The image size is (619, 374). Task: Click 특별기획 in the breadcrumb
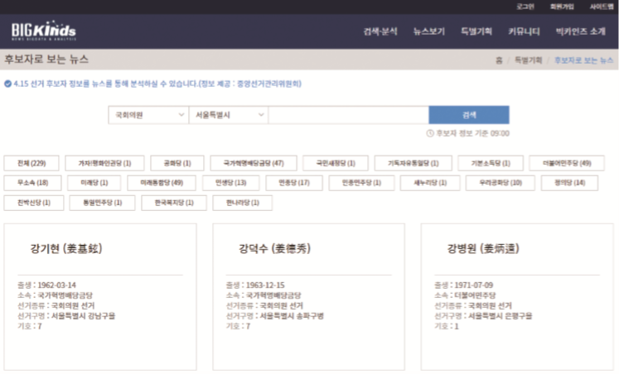[528, 60]
